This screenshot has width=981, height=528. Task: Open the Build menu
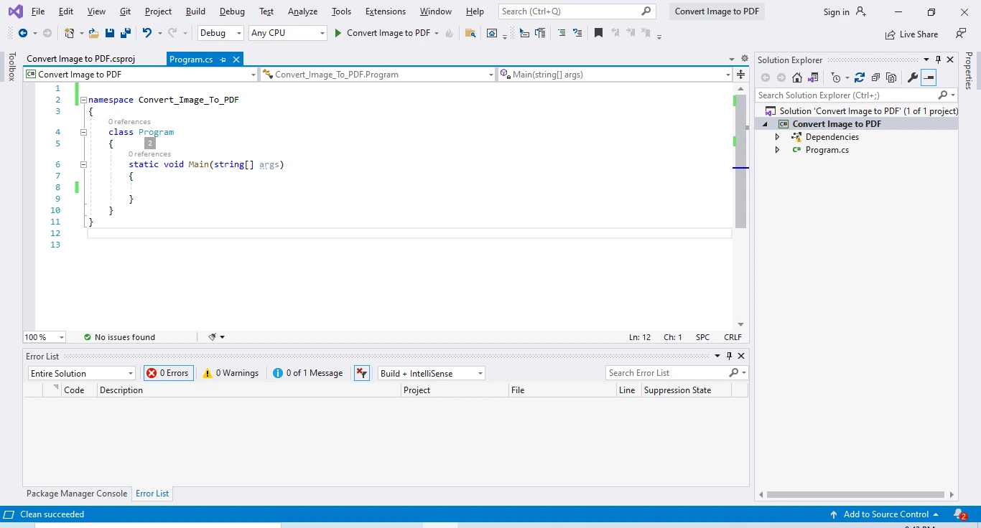[195, 11]
